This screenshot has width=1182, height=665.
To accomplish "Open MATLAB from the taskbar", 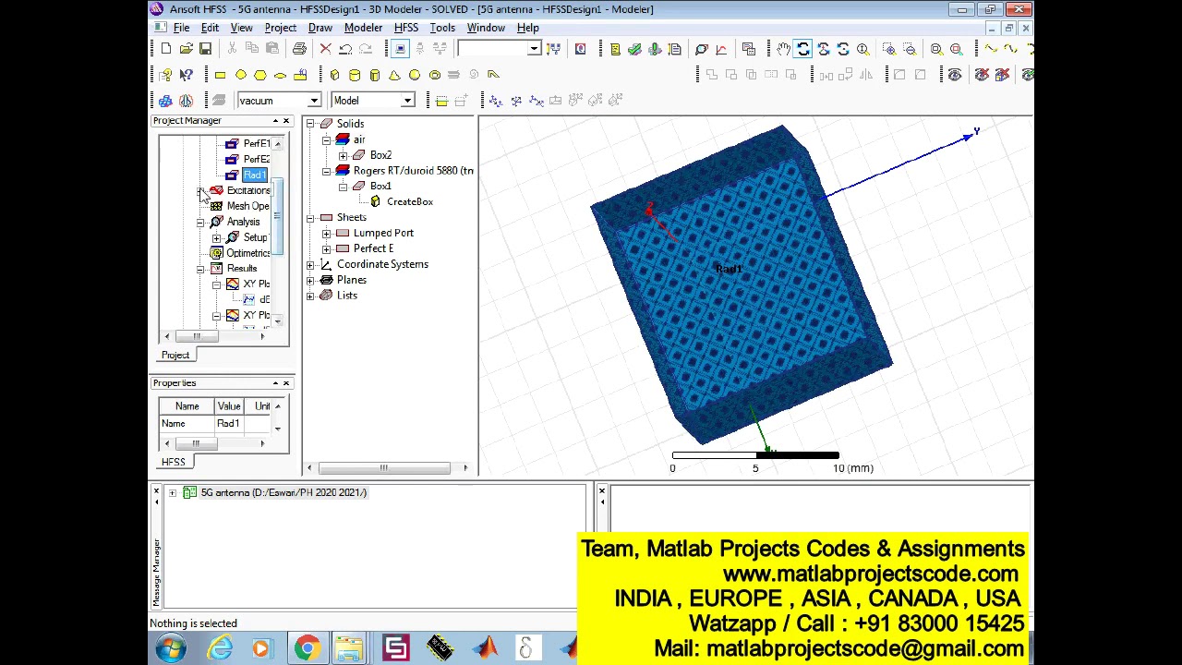I will 485,648.
